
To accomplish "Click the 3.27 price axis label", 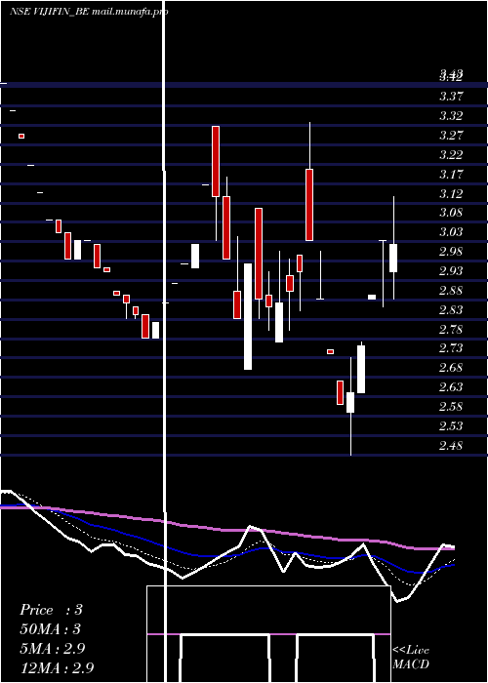I will 451,136.
